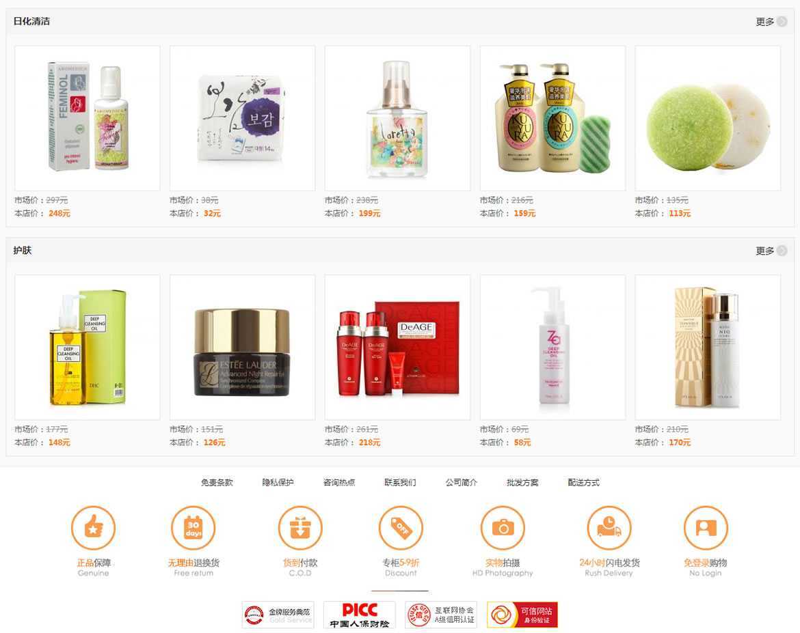This screenshot has width=800, height=633.
Task: Open the DeAGE red skincare set thumbnail
Action: pos(397,348)
